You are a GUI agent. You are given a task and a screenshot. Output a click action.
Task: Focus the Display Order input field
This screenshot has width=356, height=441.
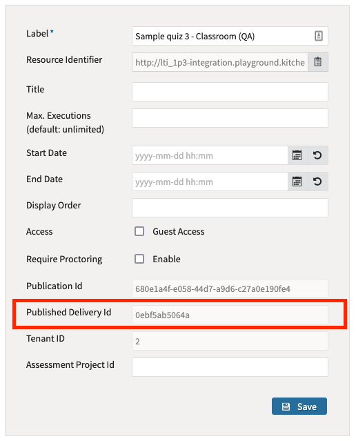click(x=230, y=208)
